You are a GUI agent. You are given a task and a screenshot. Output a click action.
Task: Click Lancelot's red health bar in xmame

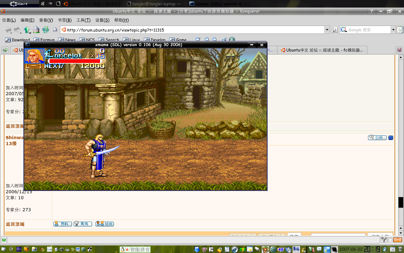tap(75, 61)
